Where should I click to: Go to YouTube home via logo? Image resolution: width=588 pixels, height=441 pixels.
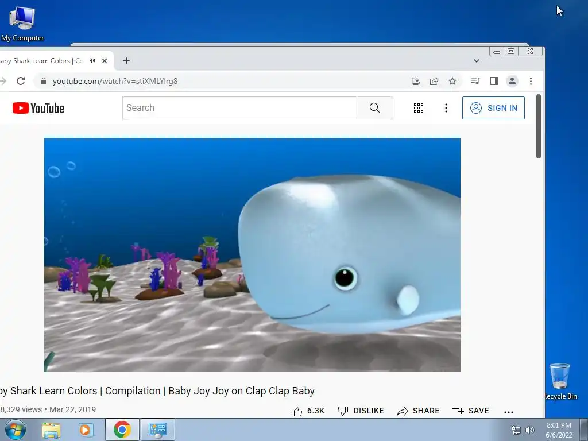(38, 108)
